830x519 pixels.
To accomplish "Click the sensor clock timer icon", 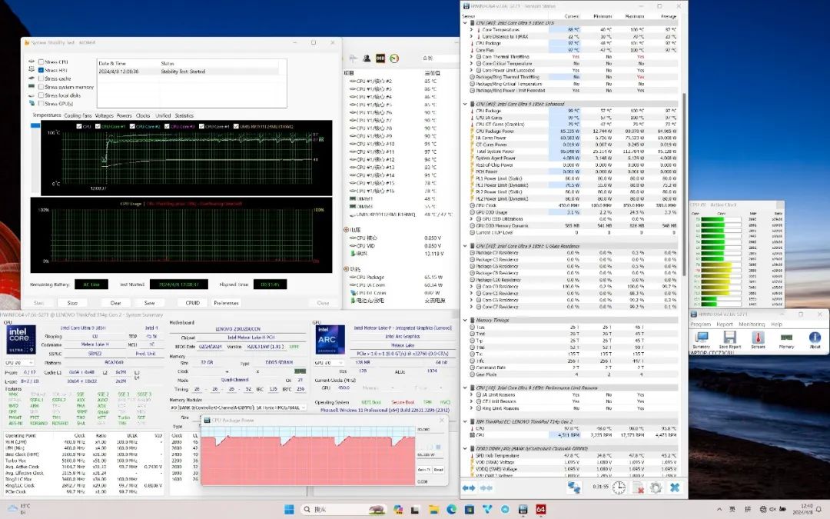I will point(619,487).
